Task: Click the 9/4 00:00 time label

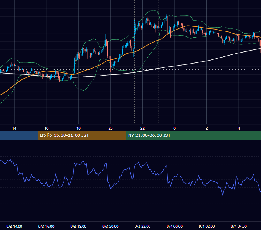Action: (175, 226)
